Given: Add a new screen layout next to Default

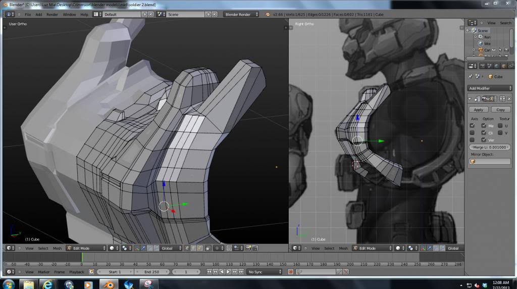Looking at the screenshot, I should [x=144, y=15].
